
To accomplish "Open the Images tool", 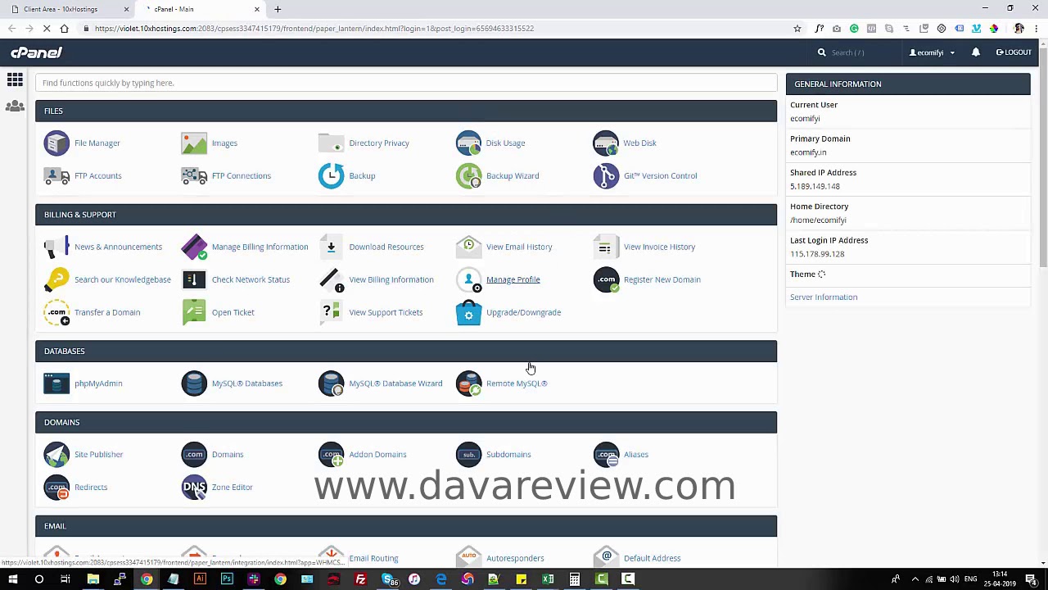I will [x=224, y=143].
